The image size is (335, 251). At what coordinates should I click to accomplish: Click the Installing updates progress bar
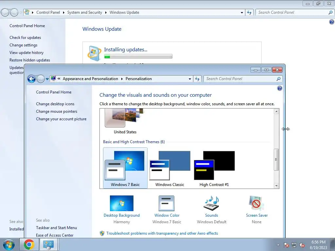(138, 56)
